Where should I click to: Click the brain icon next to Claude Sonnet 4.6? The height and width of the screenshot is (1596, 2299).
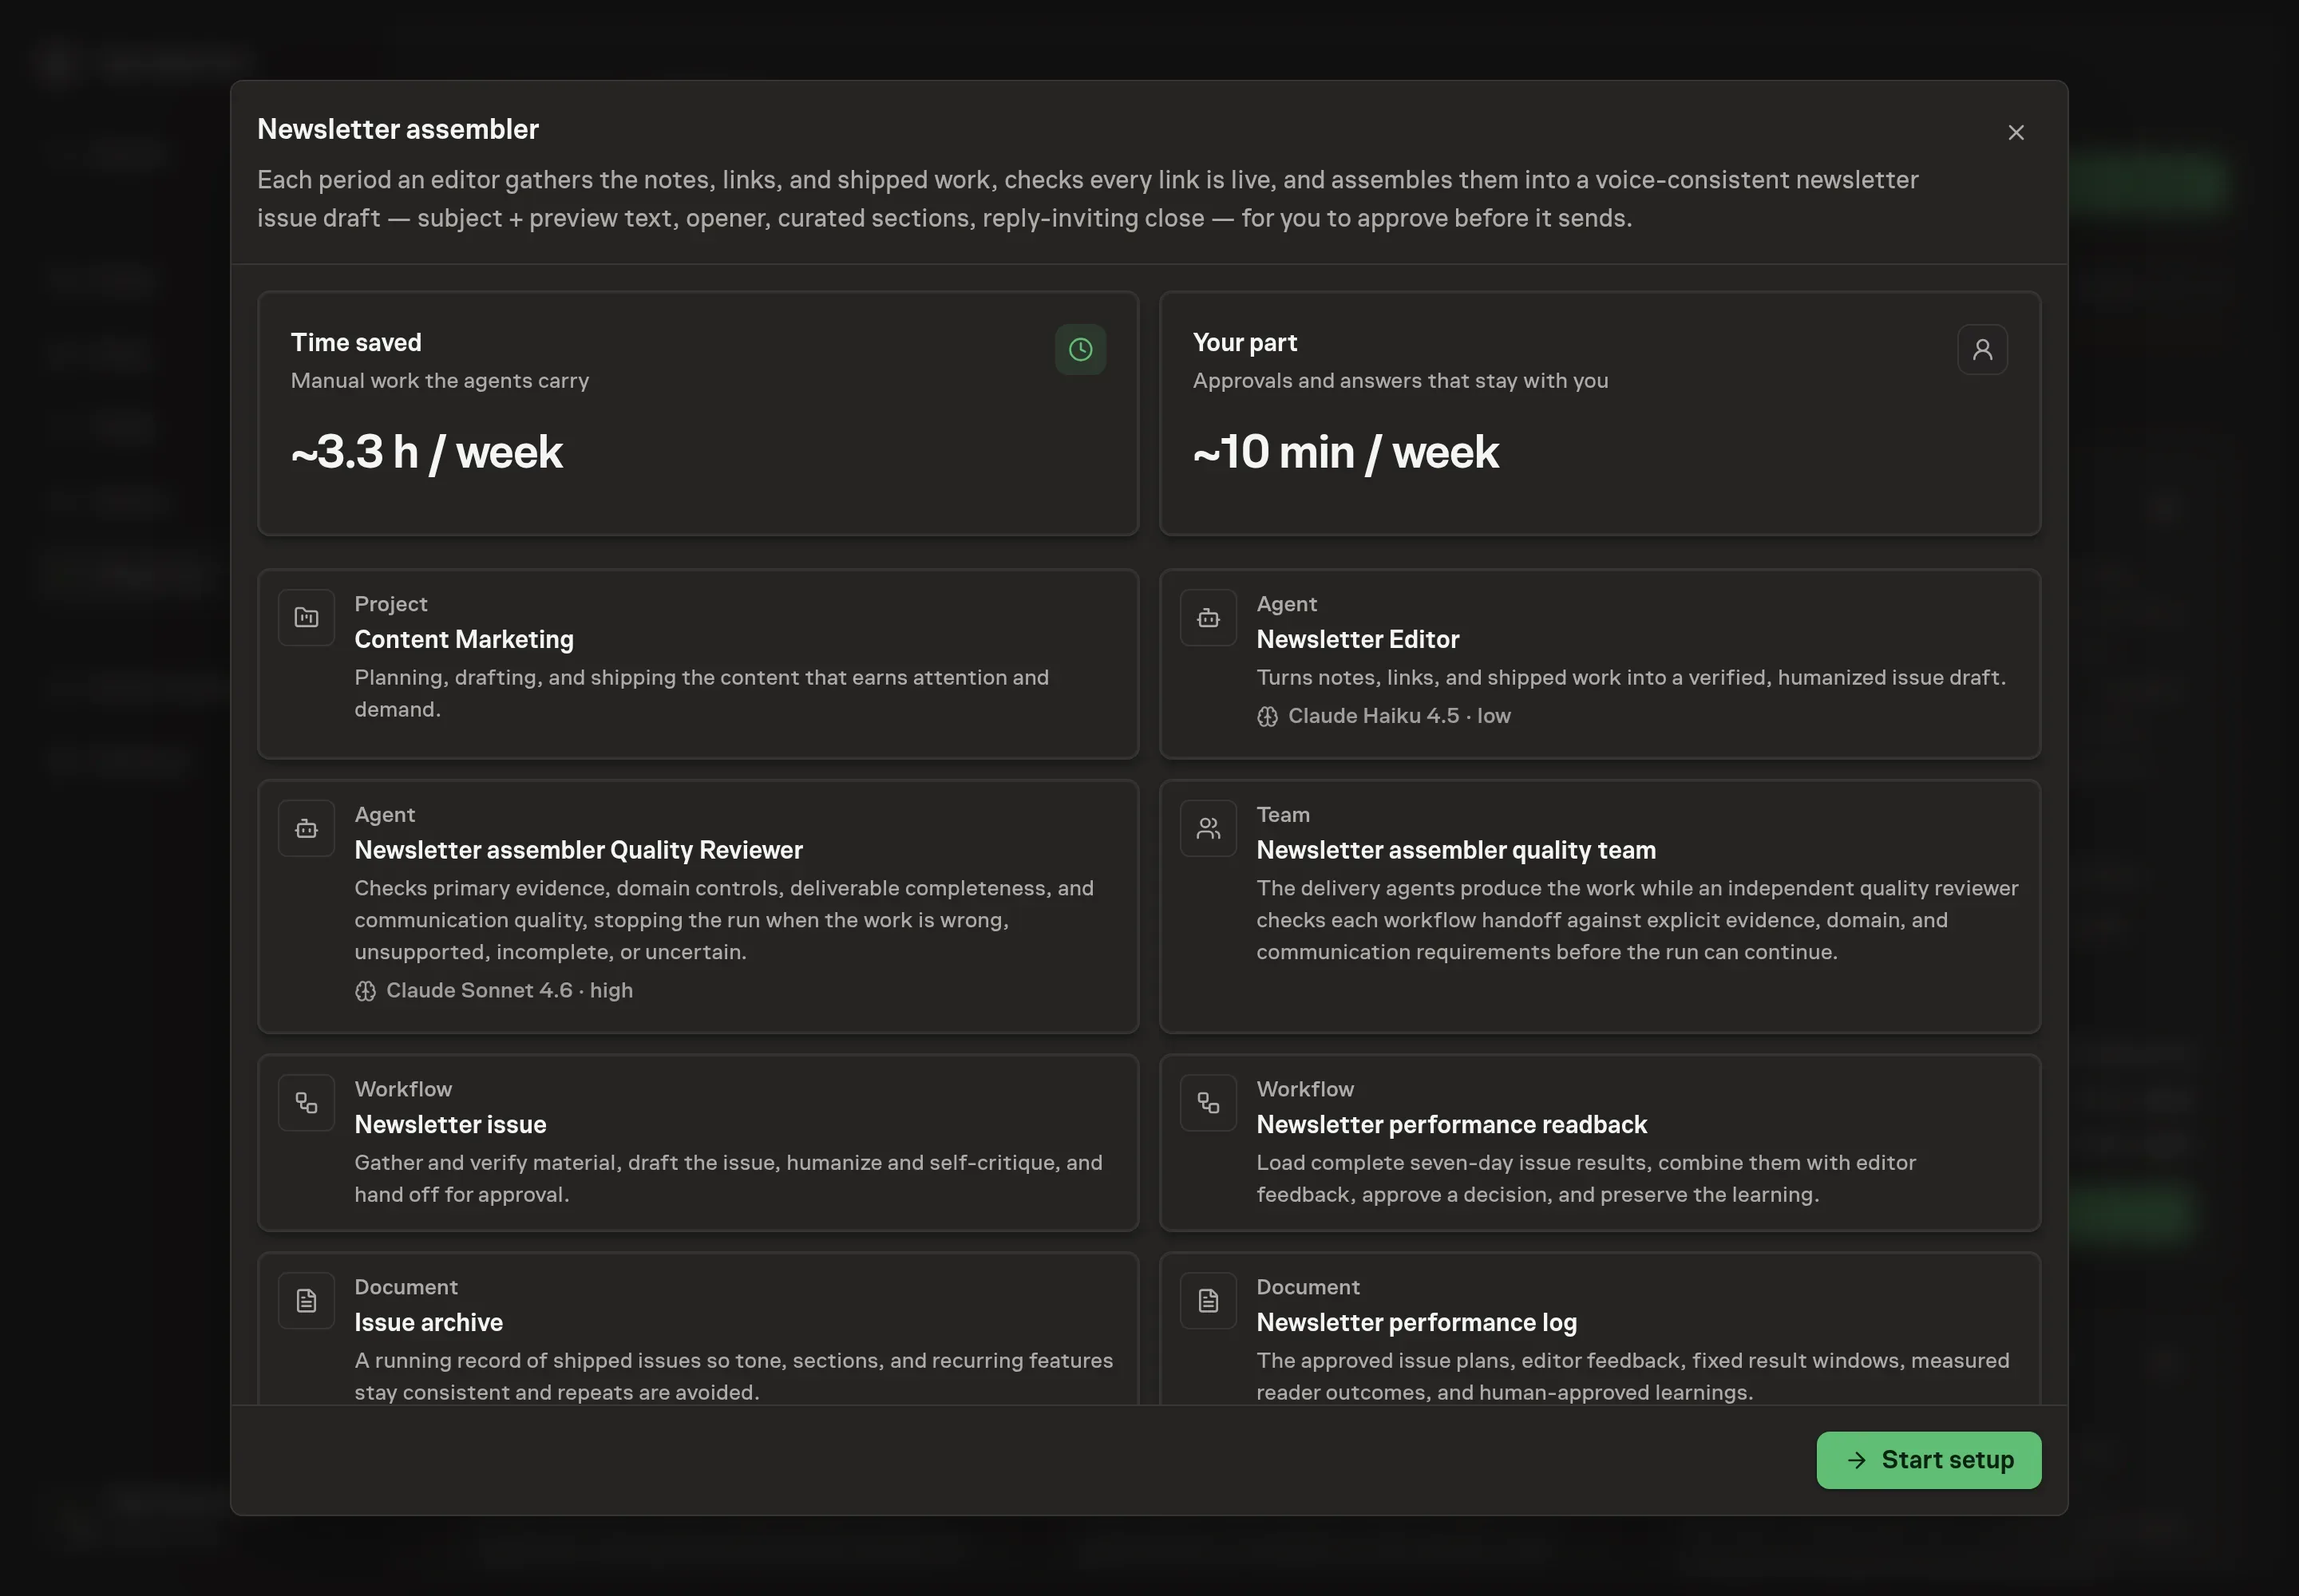tap(365, 991)
